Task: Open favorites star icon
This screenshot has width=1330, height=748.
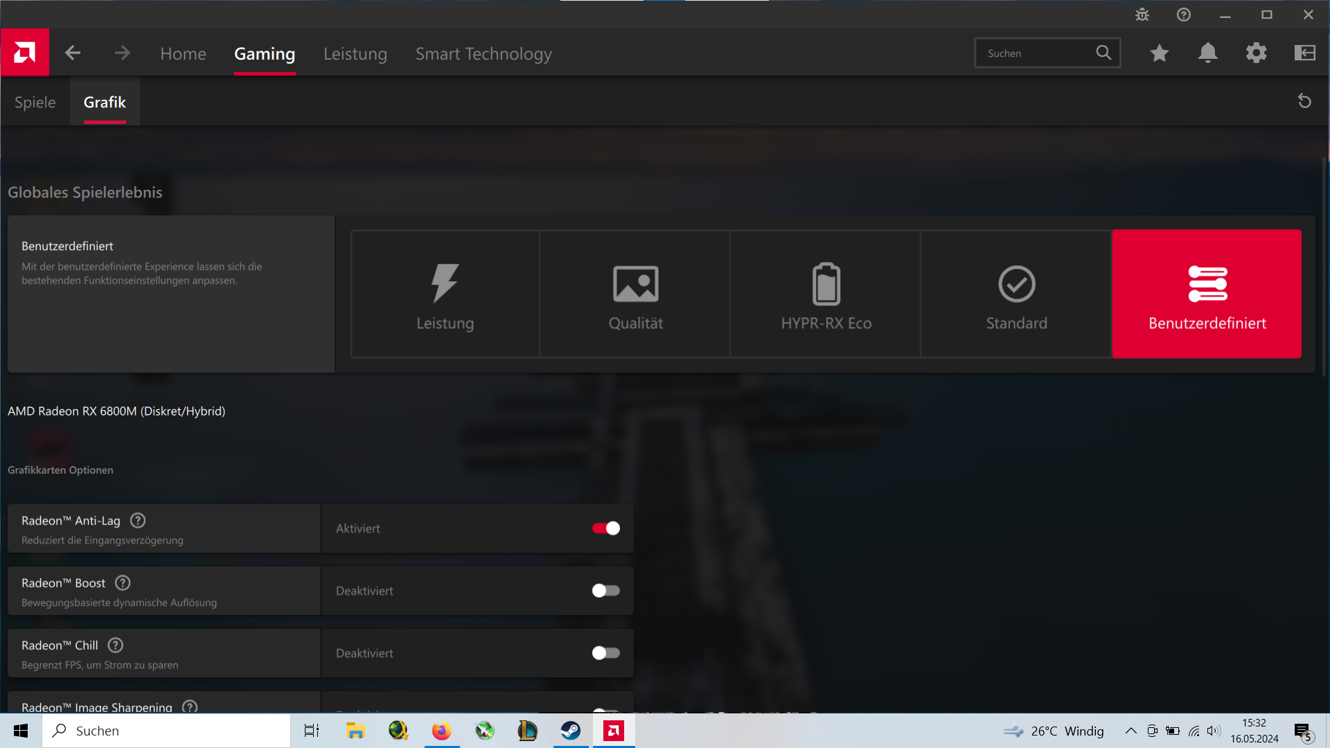Action: 1159,53
